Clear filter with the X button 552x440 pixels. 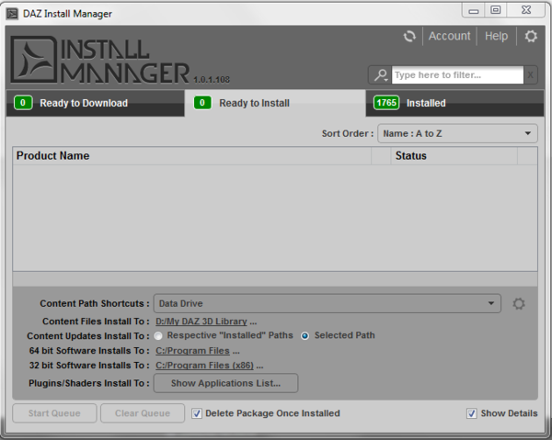click(x=530, y=74)
